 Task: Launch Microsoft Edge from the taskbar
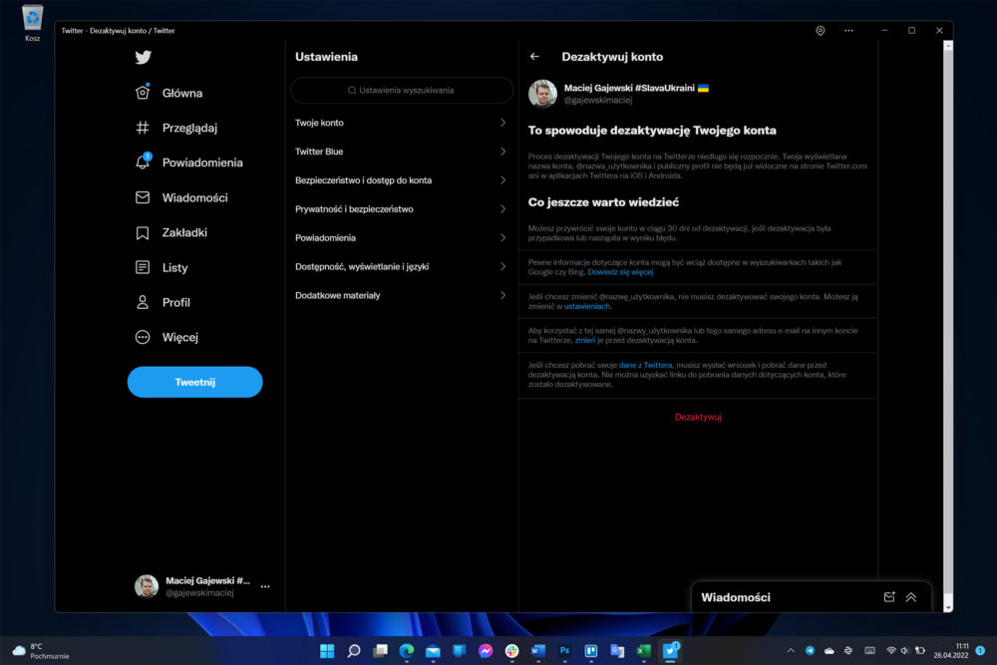tap(407, 650)
